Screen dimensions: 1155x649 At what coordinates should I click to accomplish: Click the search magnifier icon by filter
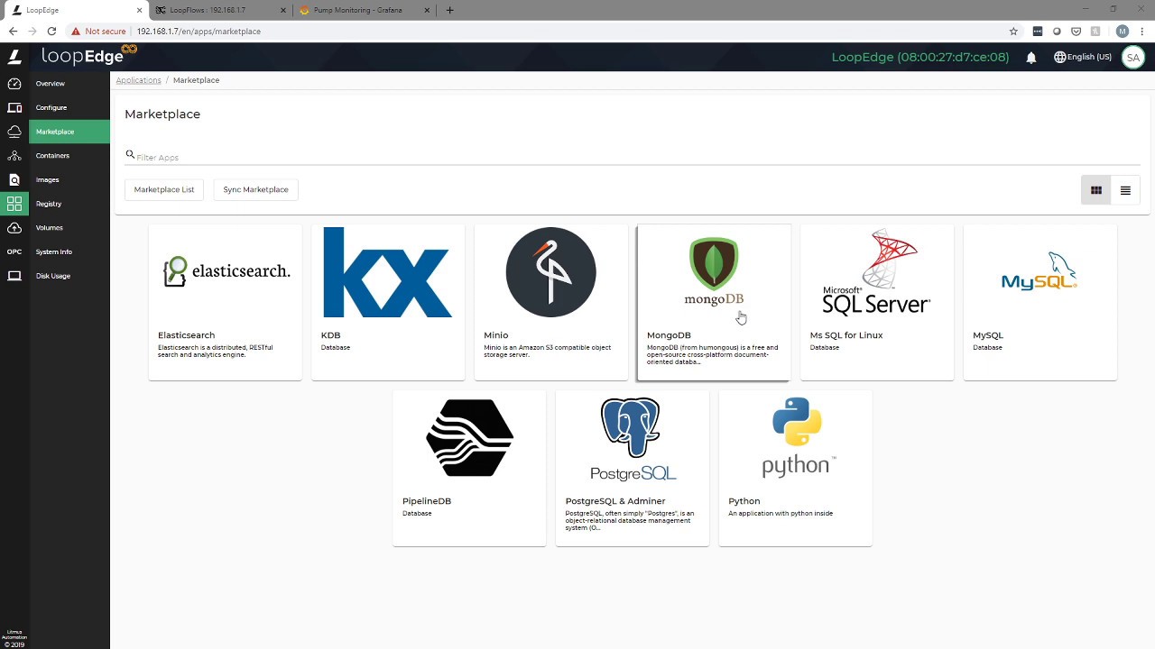[130, 155]
